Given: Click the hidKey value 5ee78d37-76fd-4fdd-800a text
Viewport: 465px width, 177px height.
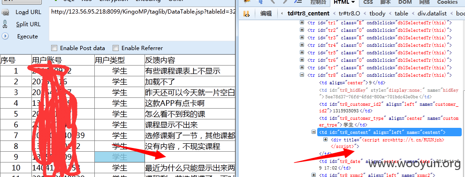Looking at the screenshot, I should click(x=372, y=97).
